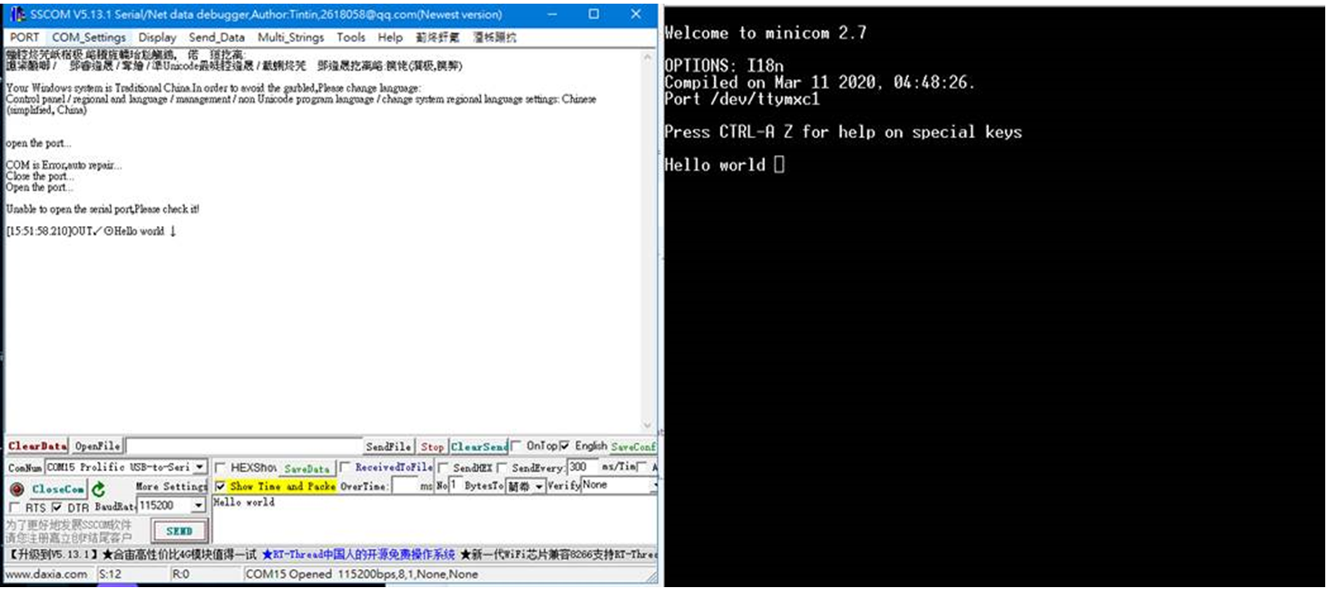This screenshot has width=1328, height=589.
Task: Click the red port status indicator icon
Action: (x=16, y=488)
